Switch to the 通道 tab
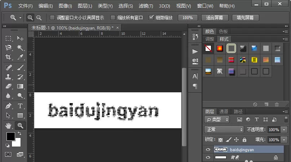 point(224,111)
